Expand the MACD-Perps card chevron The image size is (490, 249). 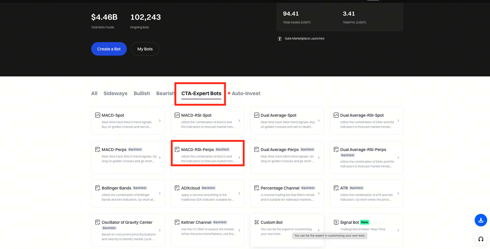160,158
